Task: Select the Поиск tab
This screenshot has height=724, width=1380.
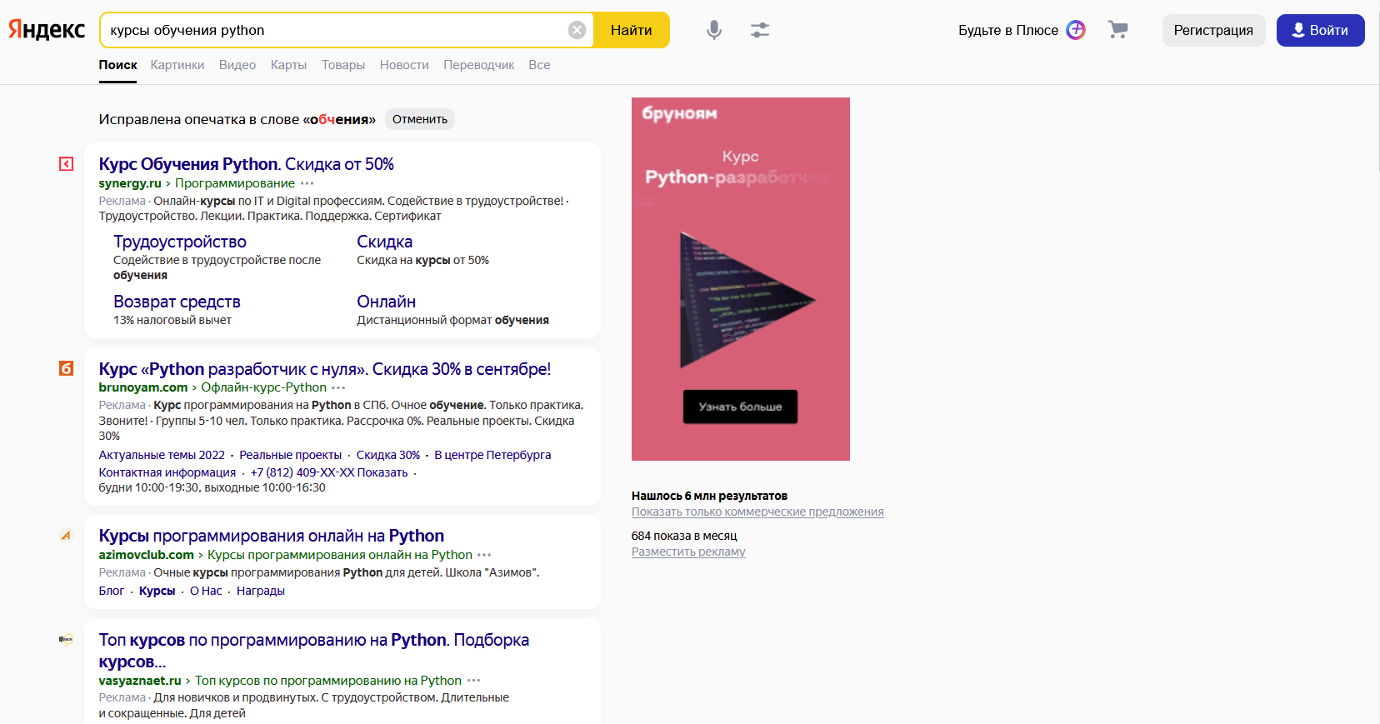Action: [x=117, y=65]
